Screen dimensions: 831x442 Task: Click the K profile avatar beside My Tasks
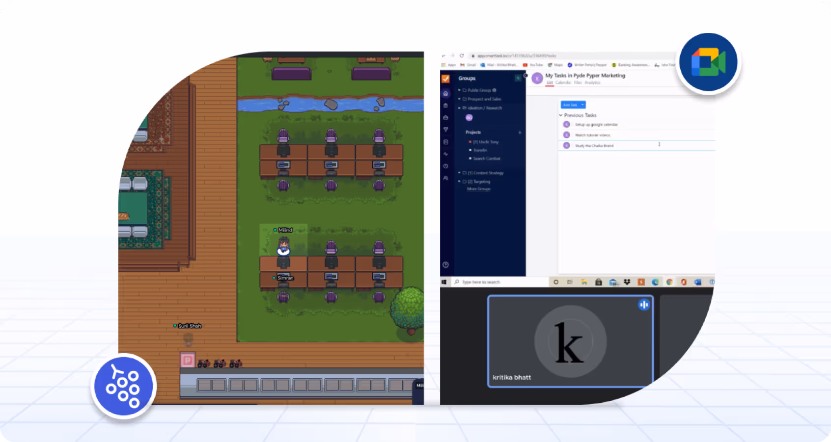pos(537,78)
